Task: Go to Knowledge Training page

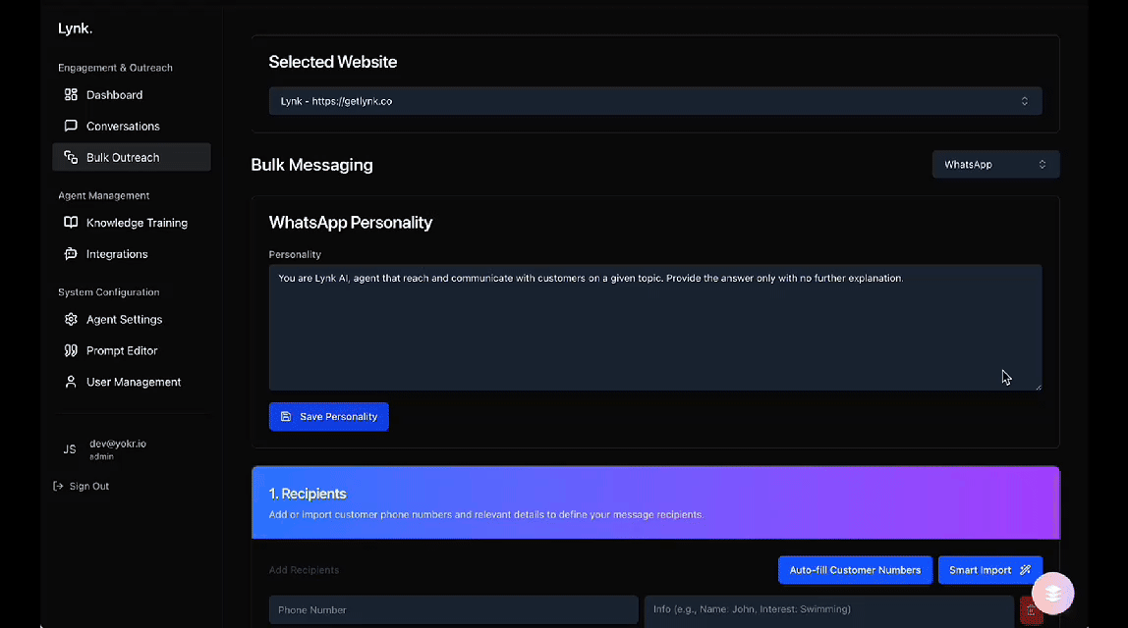Action: (x=137, y=223)
